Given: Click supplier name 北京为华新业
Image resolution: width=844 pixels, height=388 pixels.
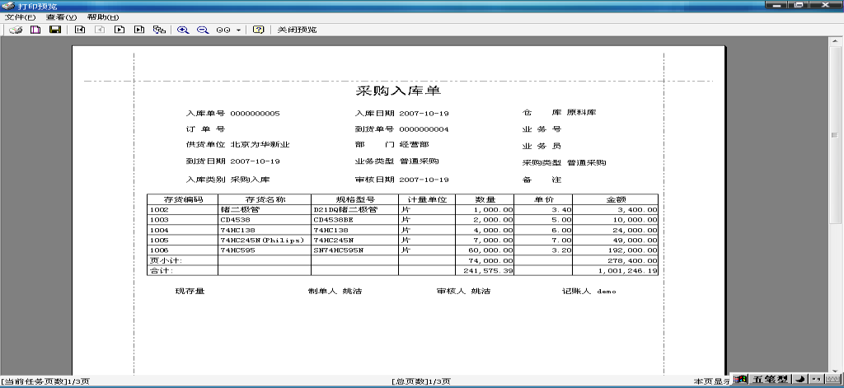Looking at the screenshot, I should pyautogui.click(x=260, y=145).
